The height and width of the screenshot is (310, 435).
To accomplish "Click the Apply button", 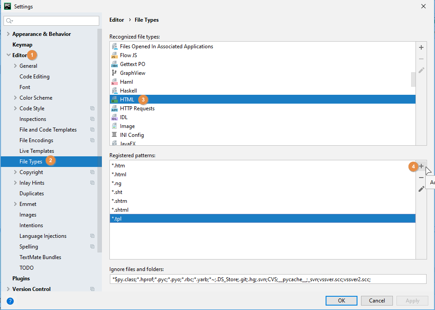I will (x=412, y=301).
